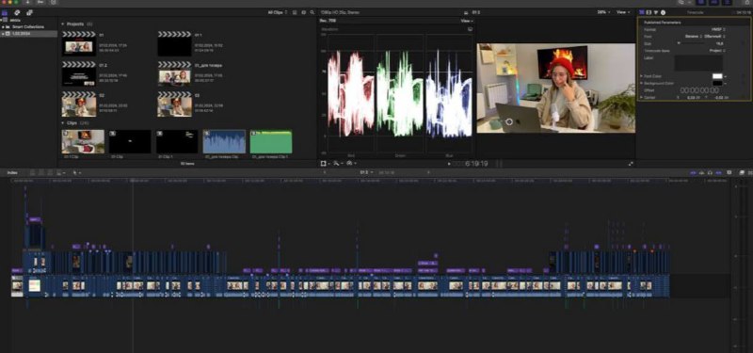Toggle the Timeline panel visibility button
The image size is (753, 353).
(x=713, y=3)
